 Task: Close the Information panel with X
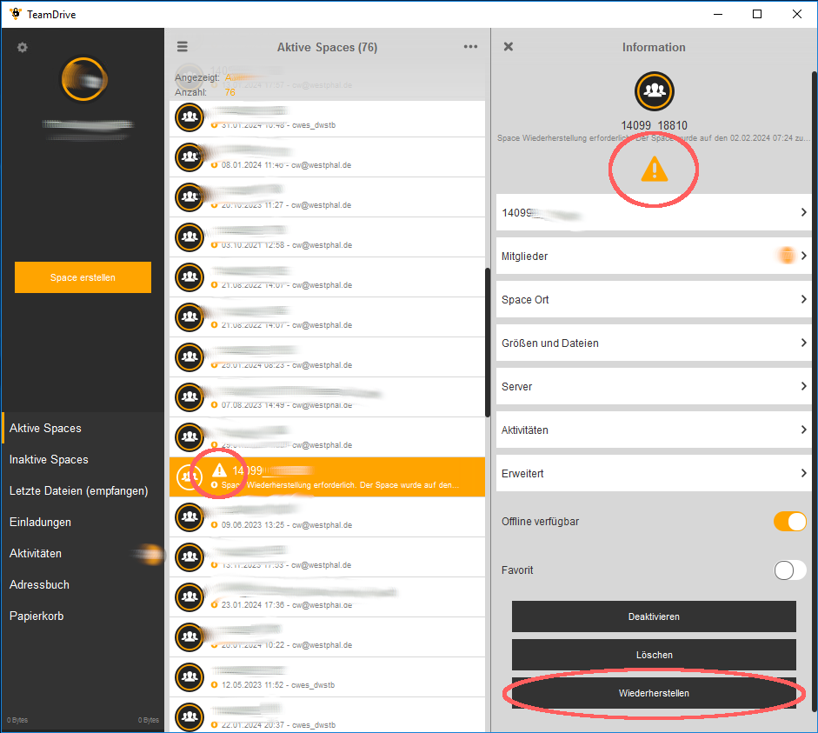tap(509, 47)
